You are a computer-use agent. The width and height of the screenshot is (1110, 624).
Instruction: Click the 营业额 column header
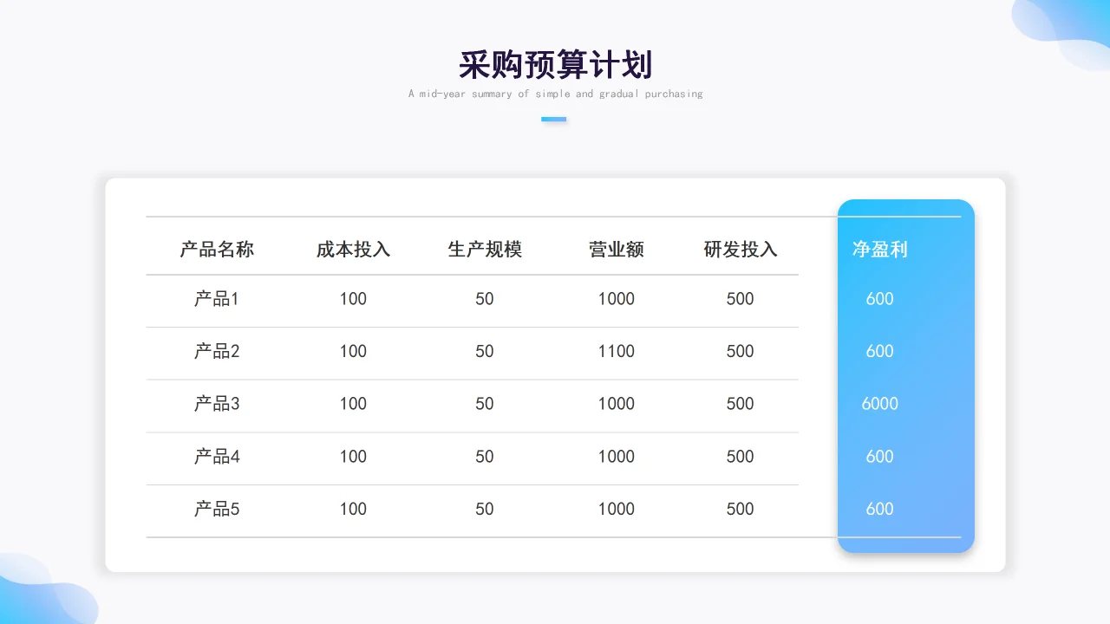tap(617, 250)
